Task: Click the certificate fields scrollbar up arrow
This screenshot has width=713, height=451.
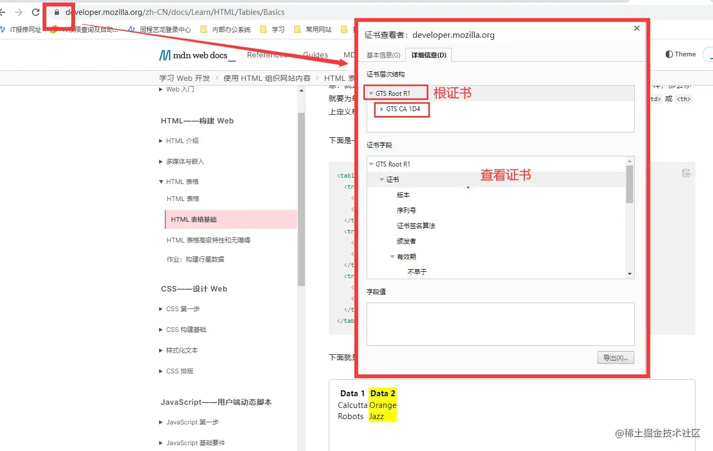Action: coord(630,161)
